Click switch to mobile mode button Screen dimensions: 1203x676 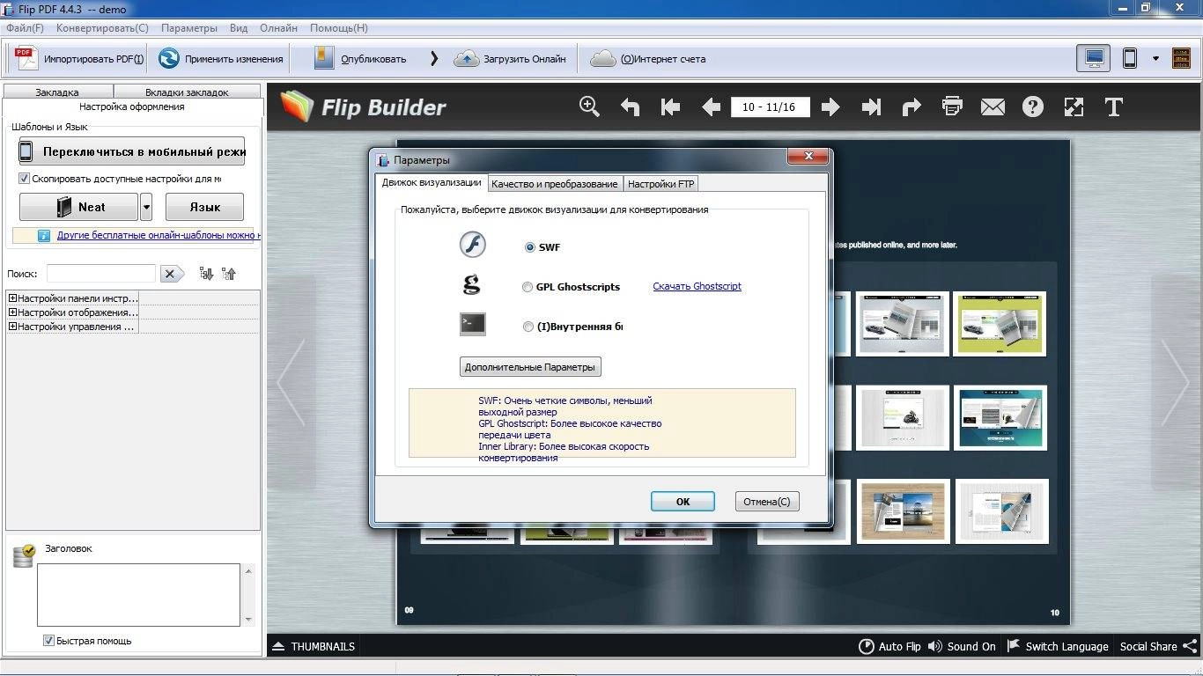[132, 151]
